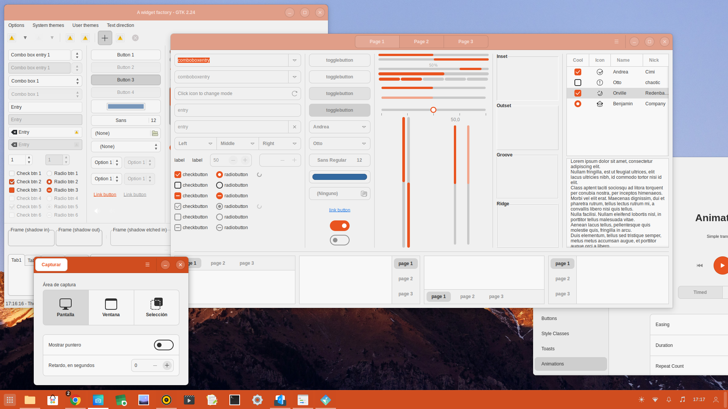Screen dimensions: 728x409
Task: Open Terminal from the taskbar
Action: coord(235,400)
